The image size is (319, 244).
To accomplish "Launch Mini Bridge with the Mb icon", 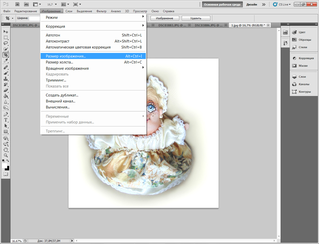I will (x=26, y=4).
